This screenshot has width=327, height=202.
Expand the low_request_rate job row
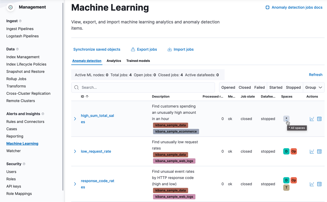[75, 151]
